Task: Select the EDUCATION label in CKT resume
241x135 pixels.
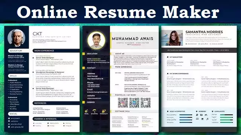Action: coord(16,51)
